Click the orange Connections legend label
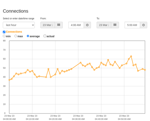The image size is (150, 121). (x=14, y=32)
